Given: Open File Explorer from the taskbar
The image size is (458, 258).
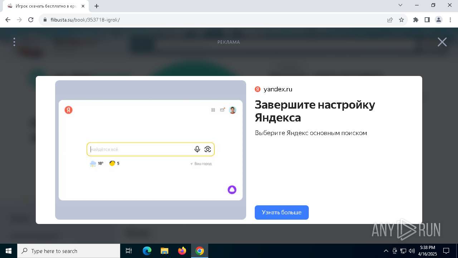Looking at the screenshot, I should tap(164, 251).
